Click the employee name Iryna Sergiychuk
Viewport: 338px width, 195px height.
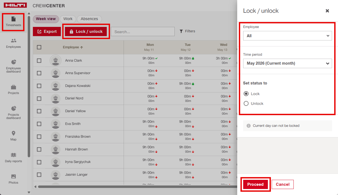[78, 162]
